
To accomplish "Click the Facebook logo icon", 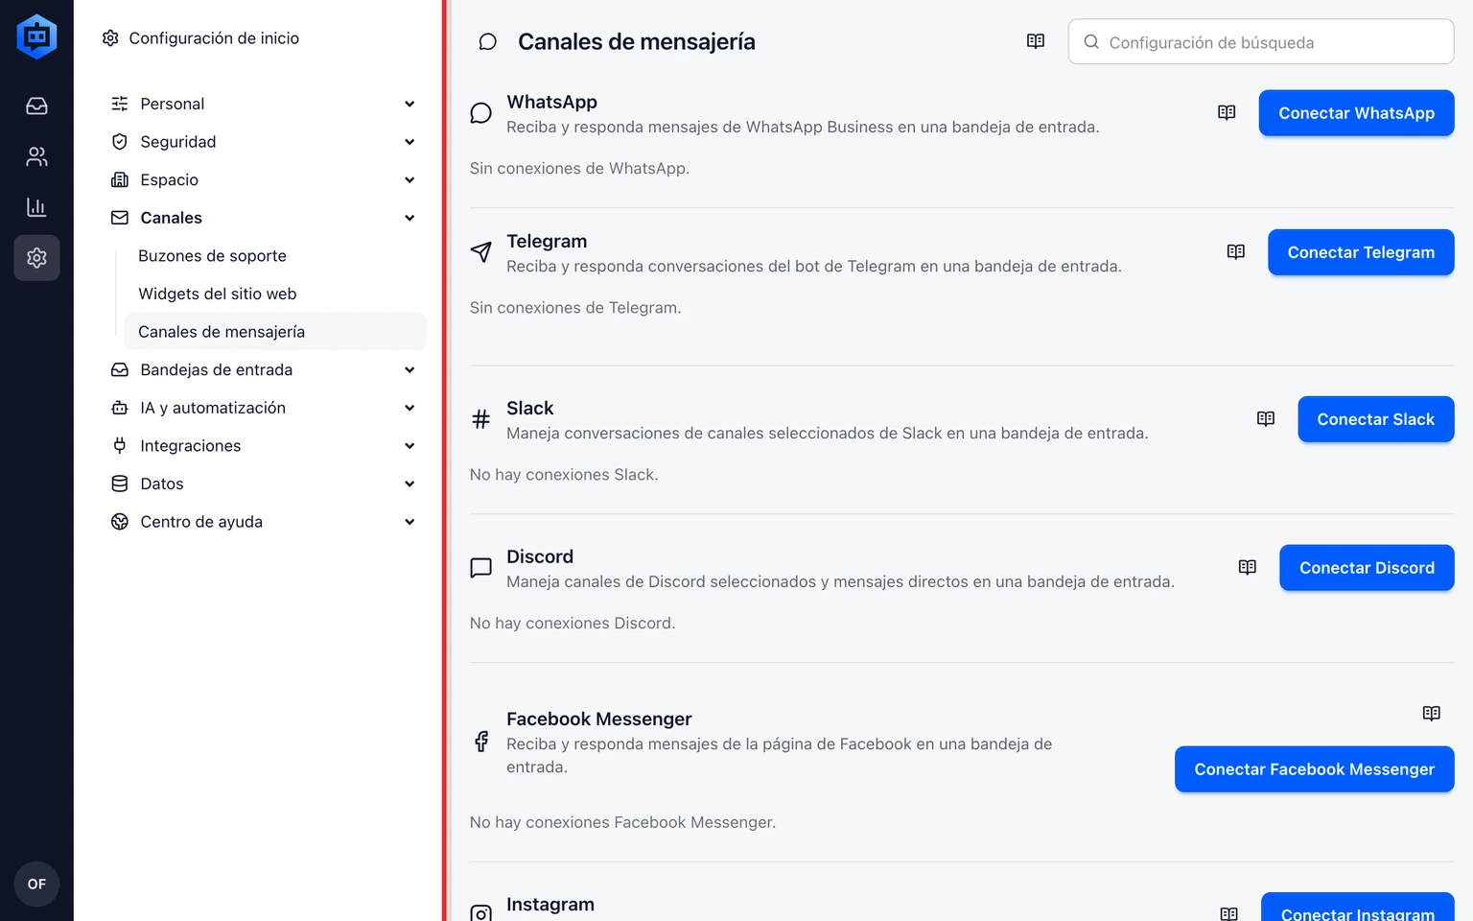I will [481, 742].
